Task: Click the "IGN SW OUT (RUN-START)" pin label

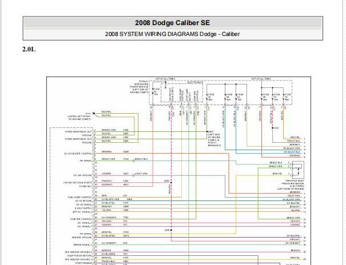Action: (x=78, y=183)
